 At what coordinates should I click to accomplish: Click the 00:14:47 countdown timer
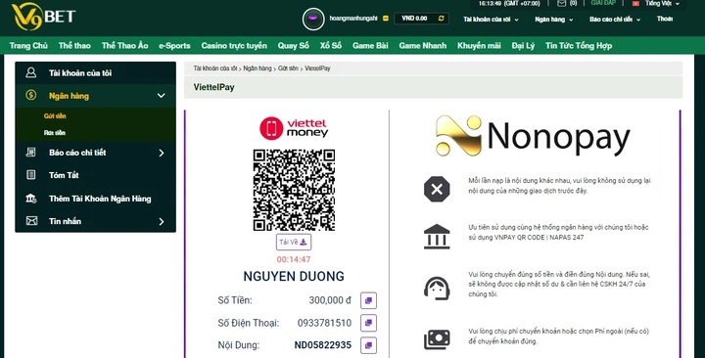tap(294, 259)
